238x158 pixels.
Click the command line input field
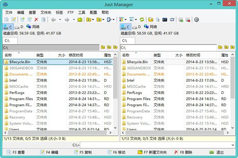click(x=155, y=145)
